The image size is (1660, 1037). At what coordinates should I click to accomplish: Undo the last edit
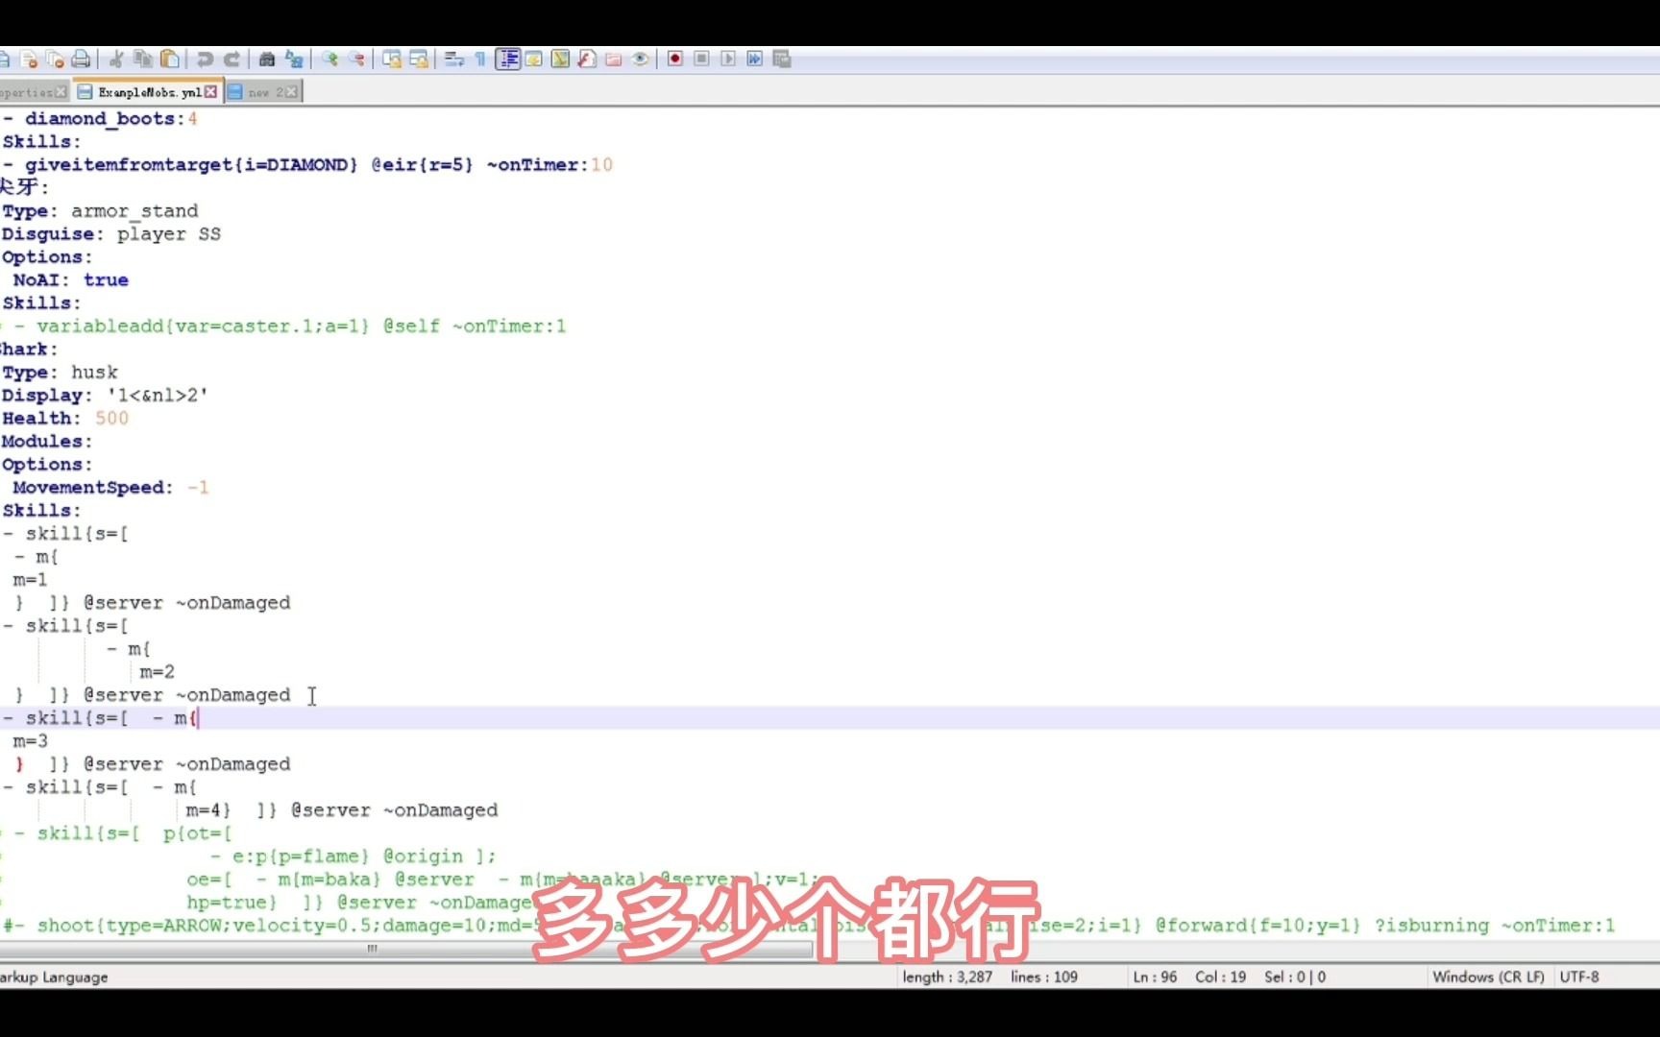pos(205,60)
